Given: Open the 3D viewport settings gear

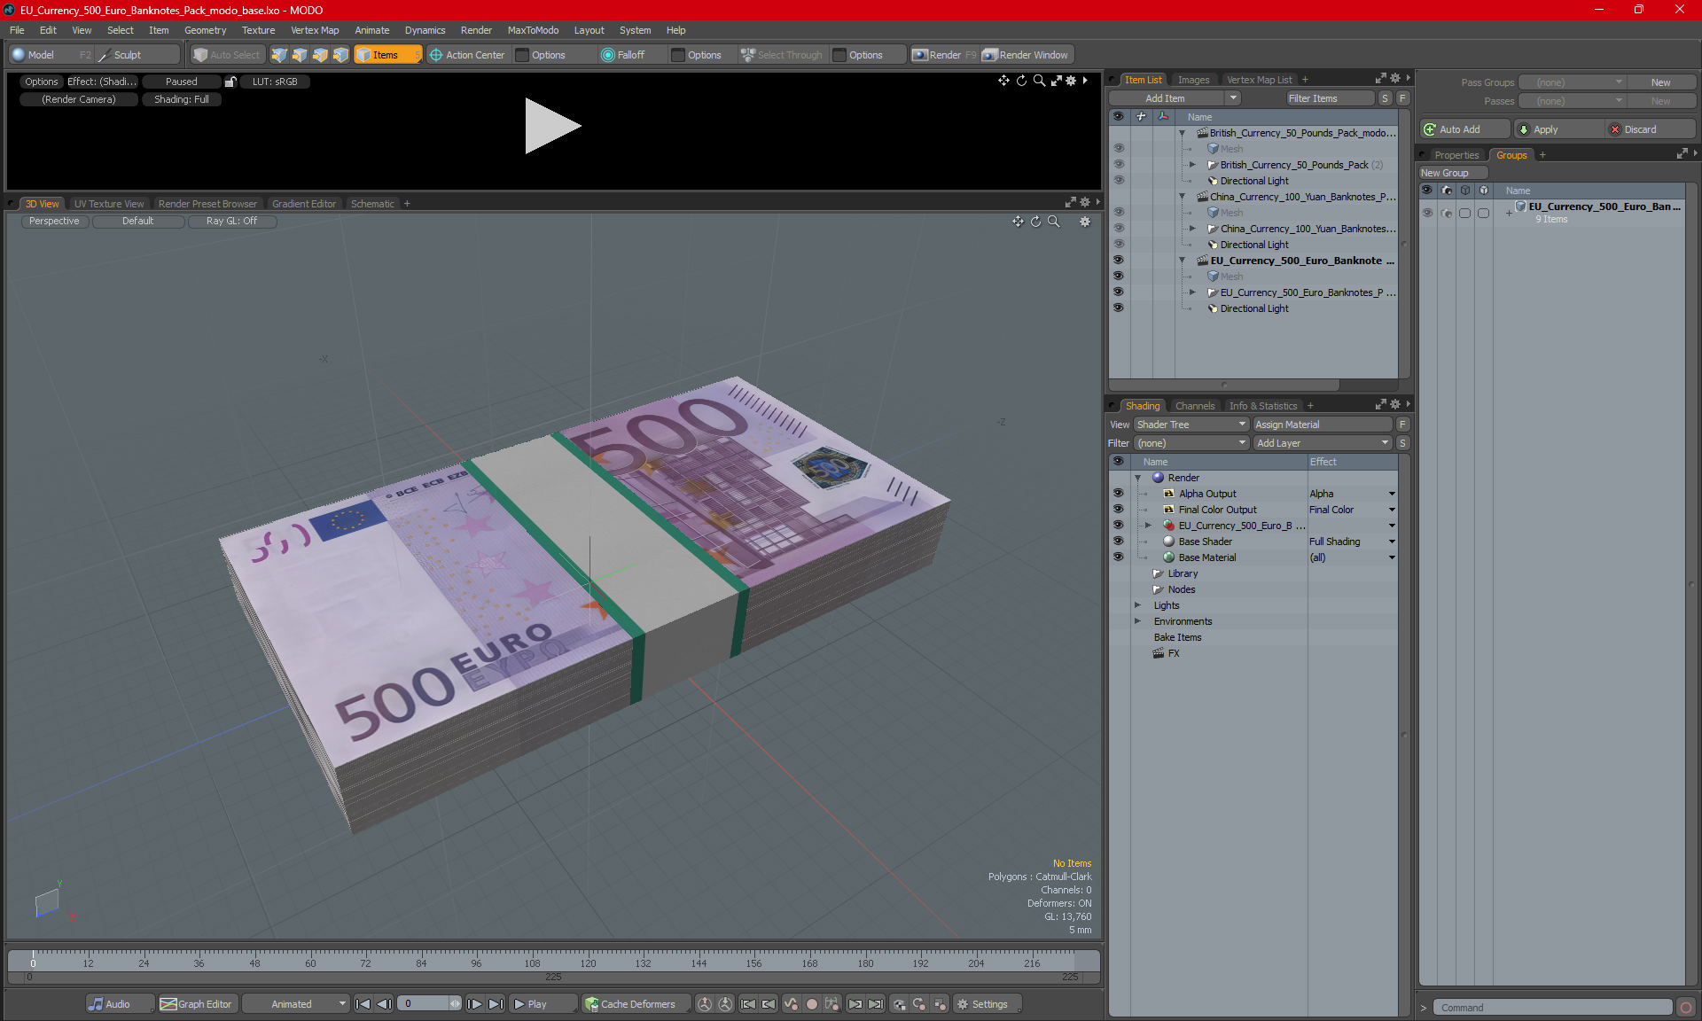Looking at the screenshot, I should click(x=1084, y=222).
